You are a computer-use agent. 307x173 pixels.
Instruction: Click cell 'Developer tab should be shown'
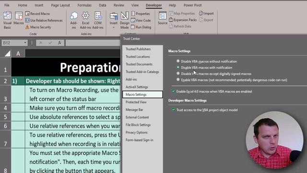pyautogui.click(x=73, y=81)
